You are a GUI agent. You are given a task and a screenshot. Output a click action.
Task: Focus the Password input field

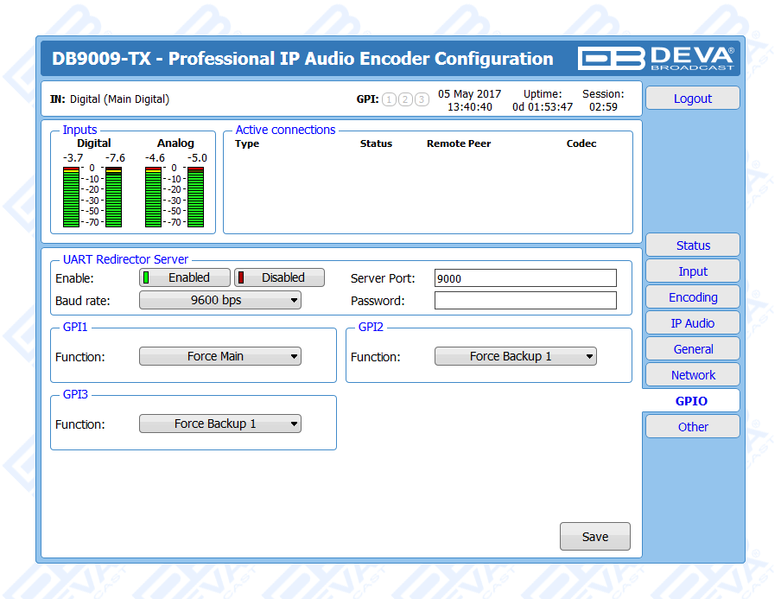[525, 301]
